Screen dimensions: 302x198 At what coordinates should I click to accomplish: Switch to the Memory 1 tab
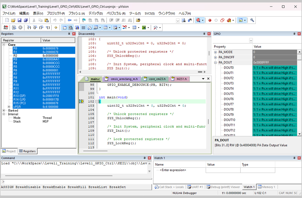tap(267, 187)
